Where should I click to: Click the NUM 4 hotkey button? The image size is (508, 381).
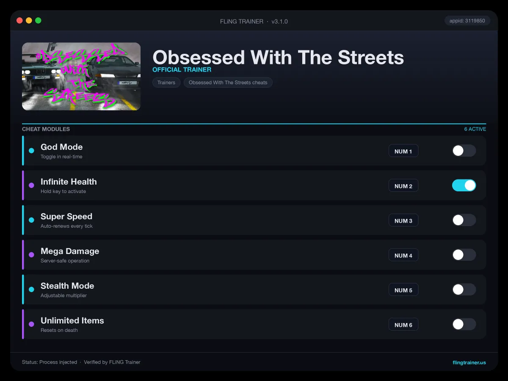(x=403, y=255)
